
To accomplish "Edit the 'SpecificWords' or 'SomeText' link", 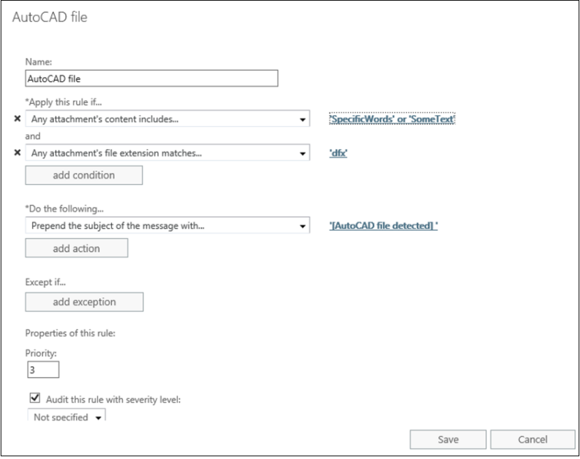I will [x=392, y=119].
